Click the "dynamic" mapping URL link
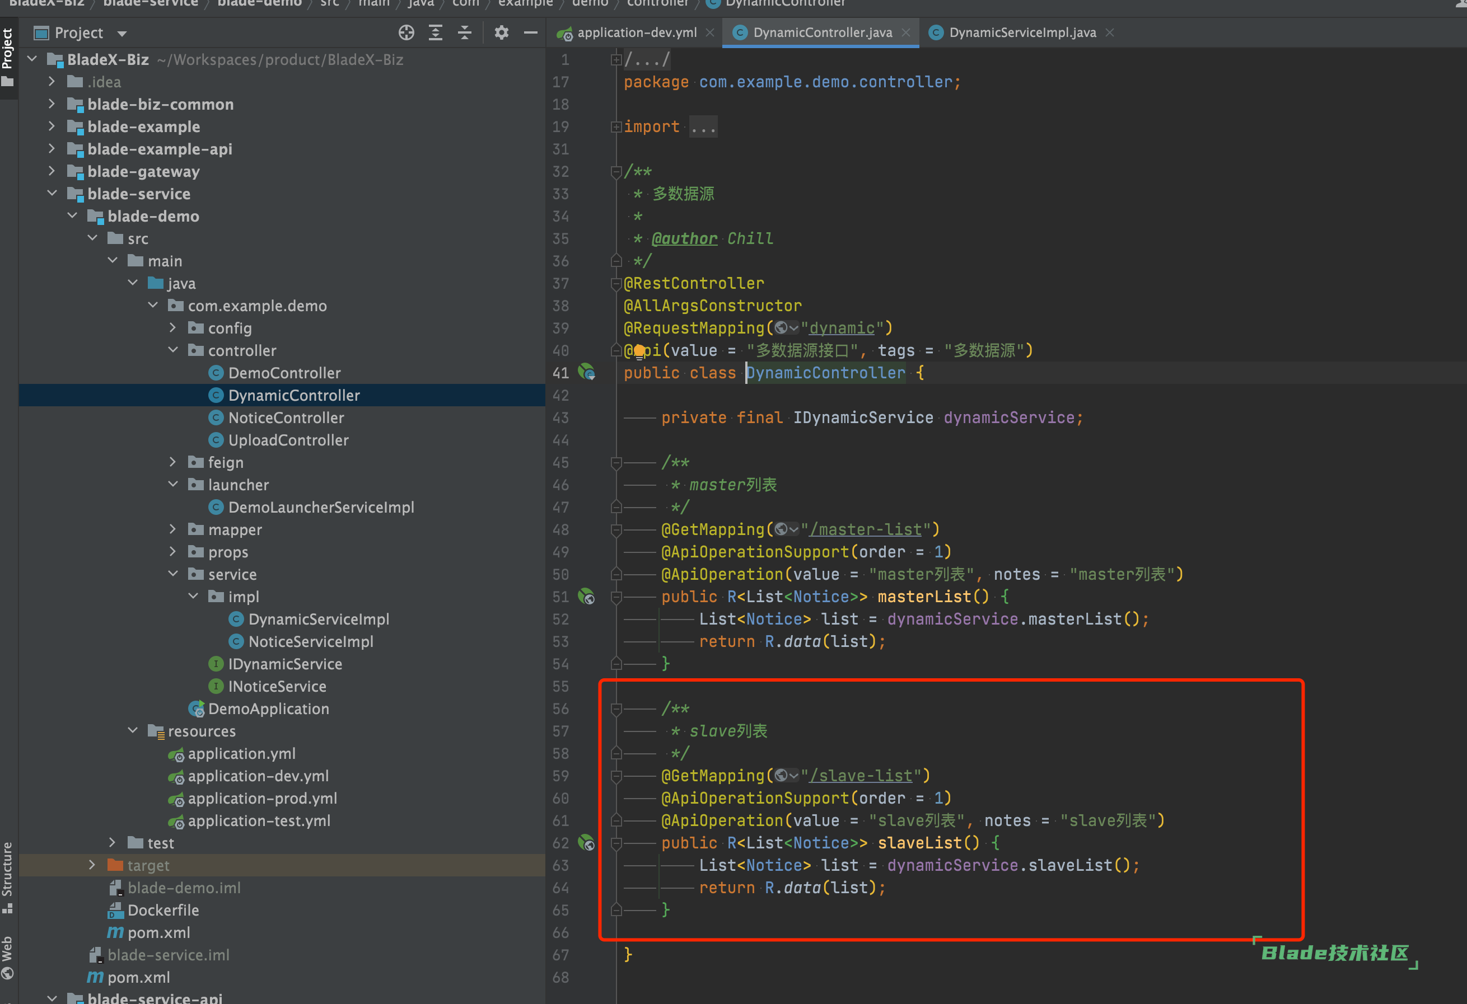The height and width of the screenshot is (1004, 1467). click(842, 328)
